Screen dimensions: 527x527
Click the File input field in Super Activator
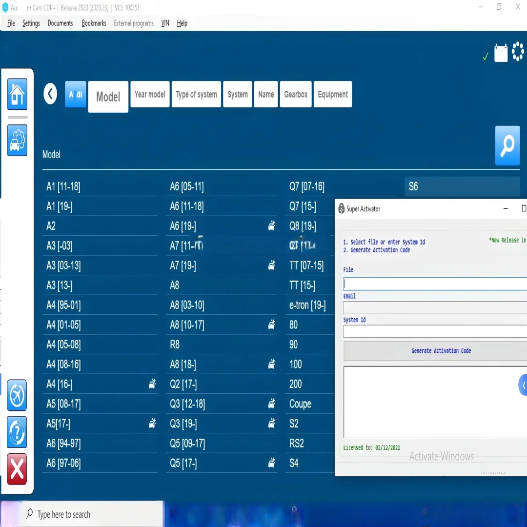(434, 284)
